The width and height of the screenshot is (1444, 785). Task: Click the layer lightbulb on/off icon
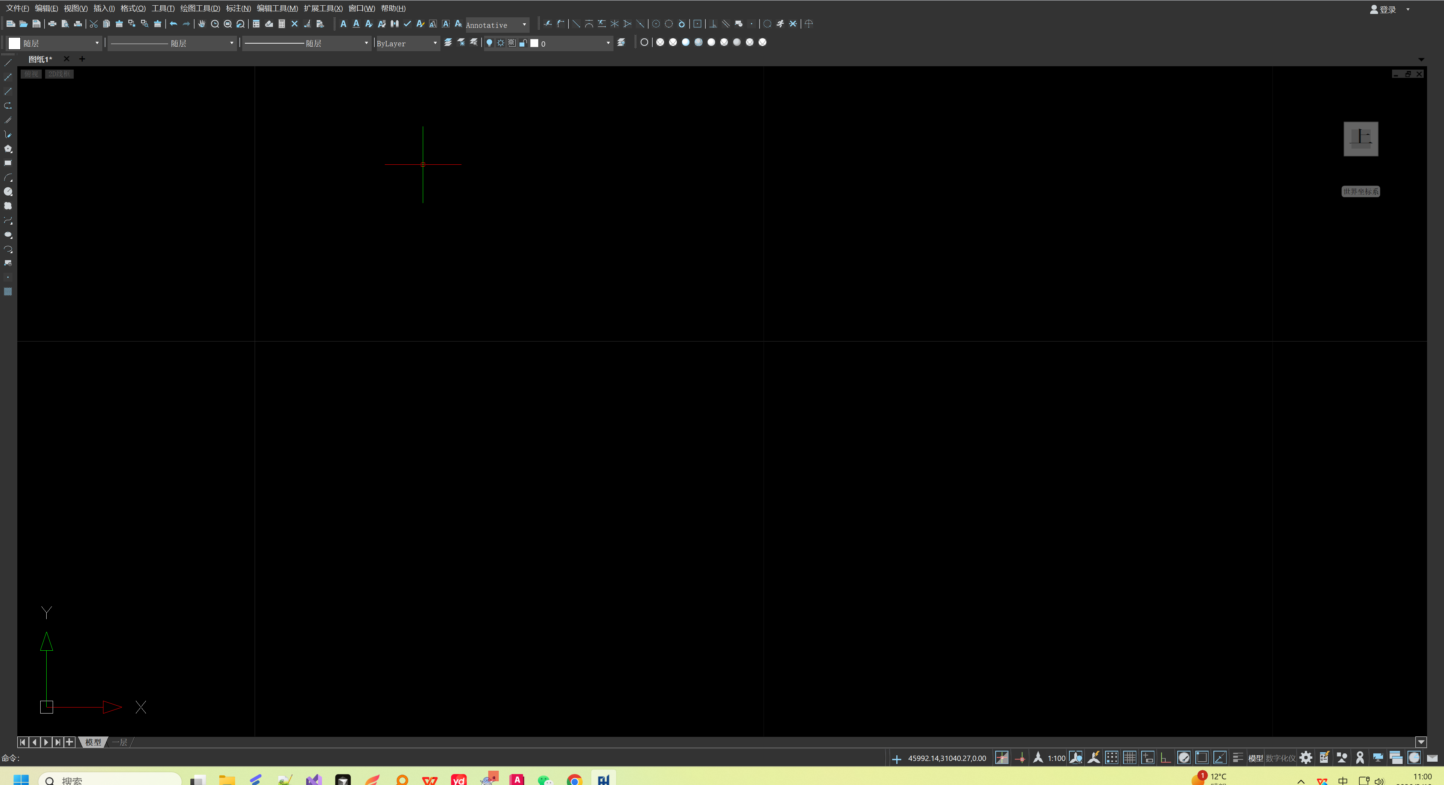[489, 43]
